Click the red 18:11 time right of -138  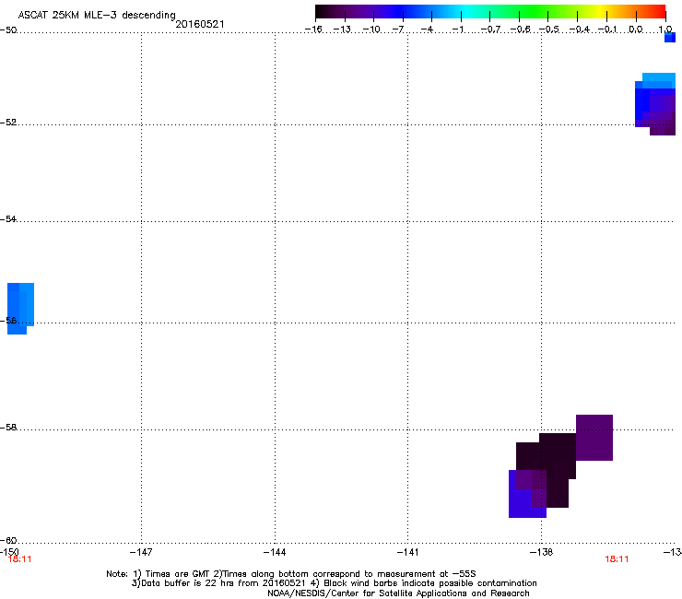pos(617,559)
